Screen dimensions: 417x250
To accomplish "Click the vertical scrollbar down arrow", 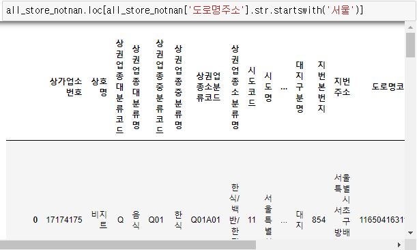I will point(410,233).
